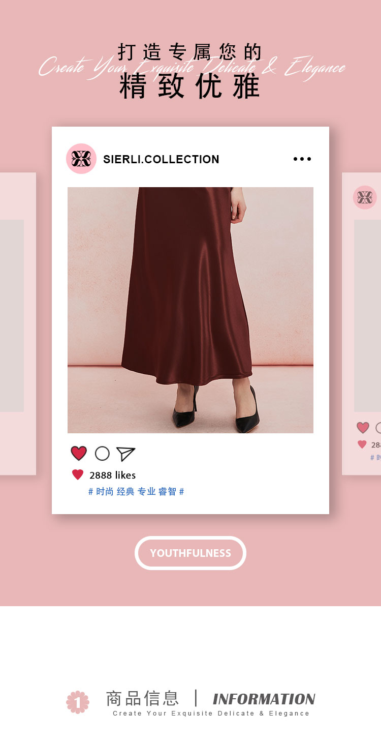Image resolution: width=381 pixels, height=743 pixels.
Task: Tap the large red heart like icon
Action: [79, 453]
